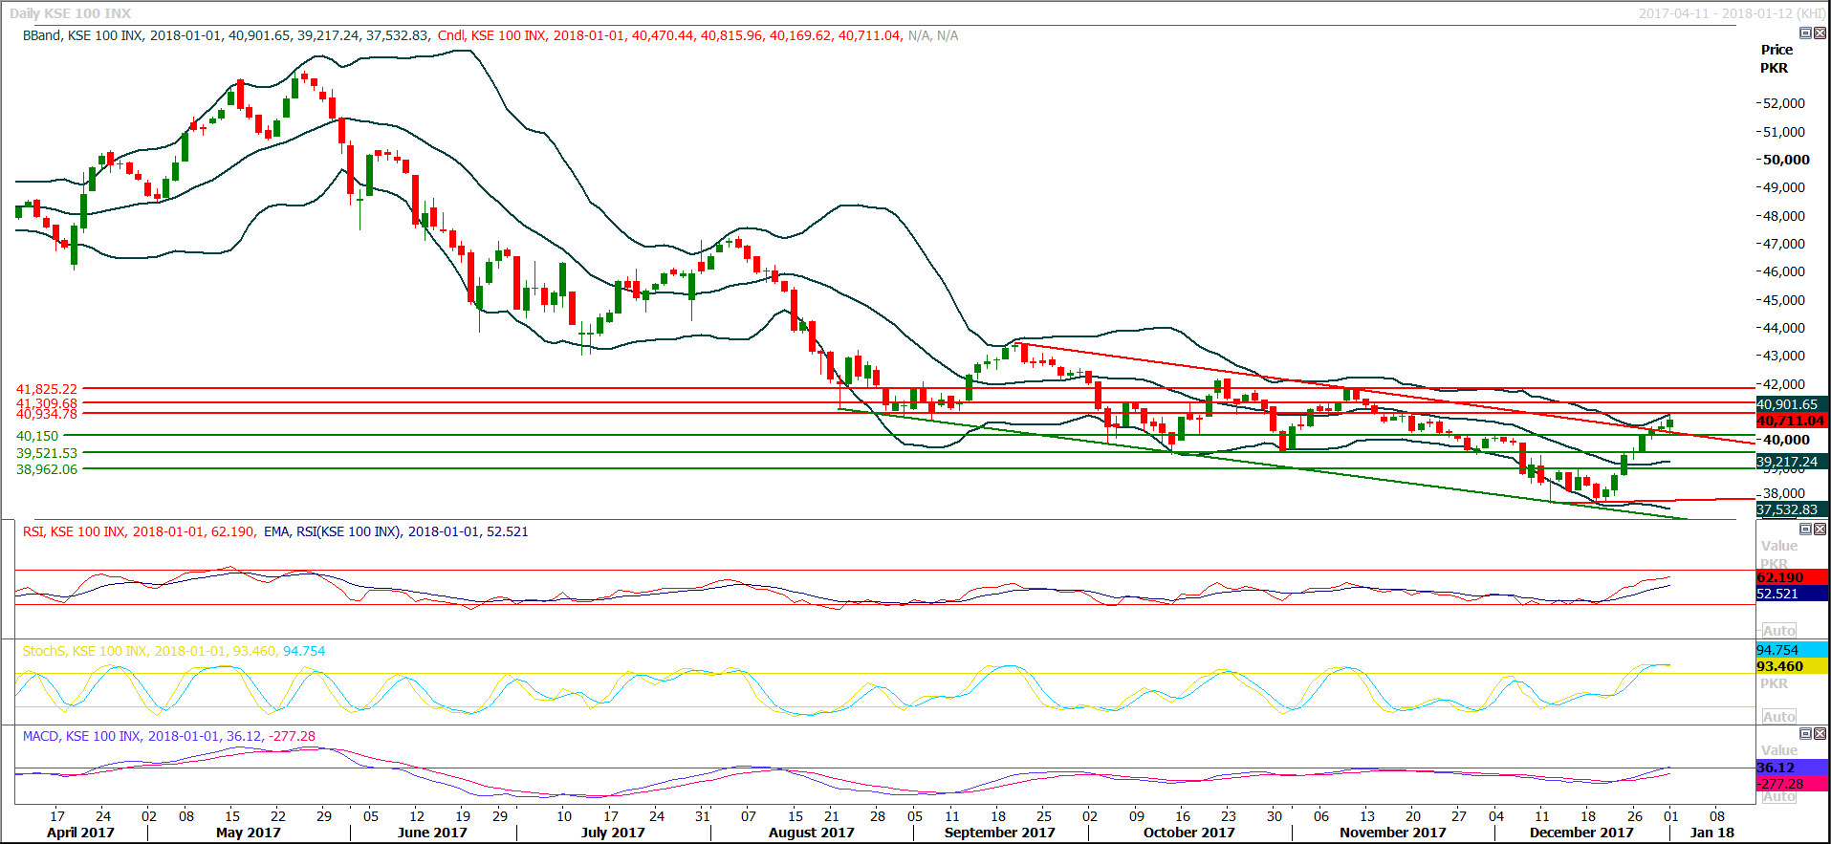
Task: Maximize the RSI indicator pane
Action: (1805, 530)
